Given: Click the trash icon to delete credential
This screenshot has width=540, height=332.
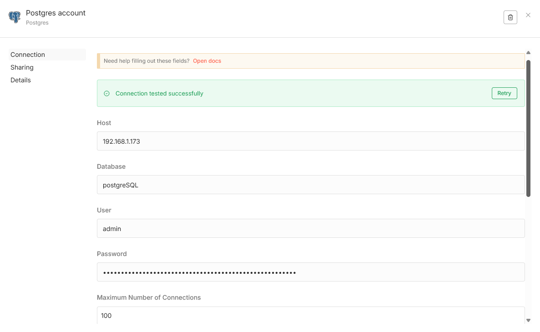Looking at the screenshot, I should click(x=510, y=17).
